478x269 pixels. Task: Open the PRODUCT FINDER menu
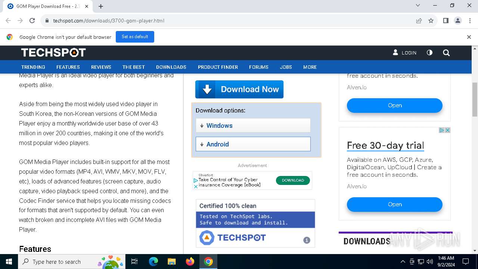pos(218,67)
